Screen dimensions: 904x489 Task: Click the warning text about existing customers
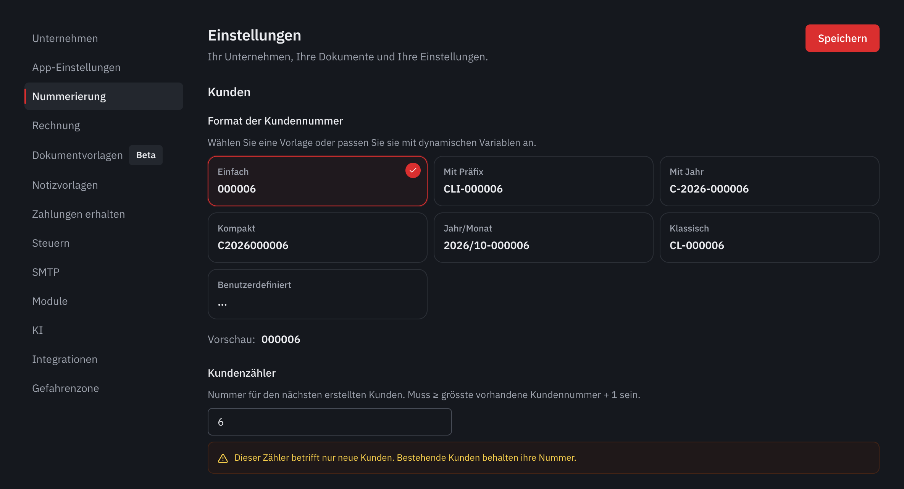click(405, 458)
